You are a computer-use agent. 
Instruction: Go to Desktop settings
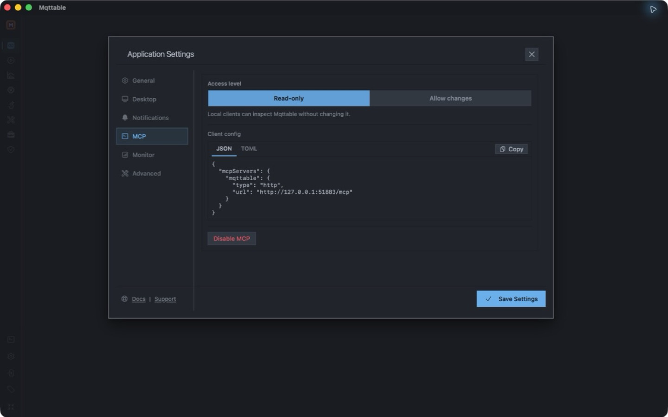[x=152, y=99]
